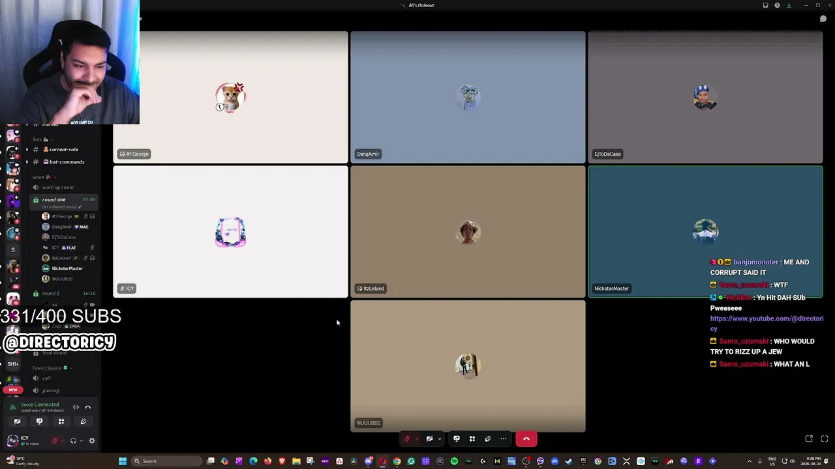Select the ICY video tile
The image size is (835, 469).
(x=230, y=232)
